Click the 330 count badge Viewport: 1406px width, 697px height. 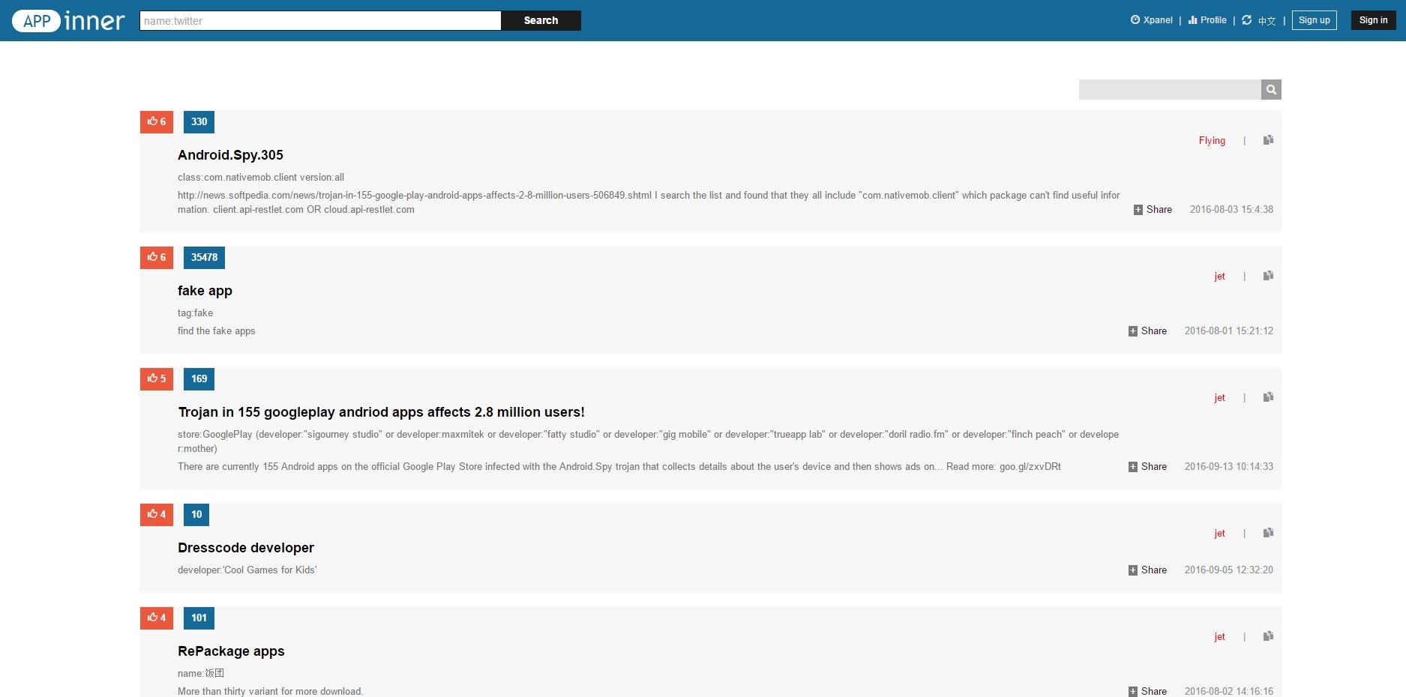point(199,122)
